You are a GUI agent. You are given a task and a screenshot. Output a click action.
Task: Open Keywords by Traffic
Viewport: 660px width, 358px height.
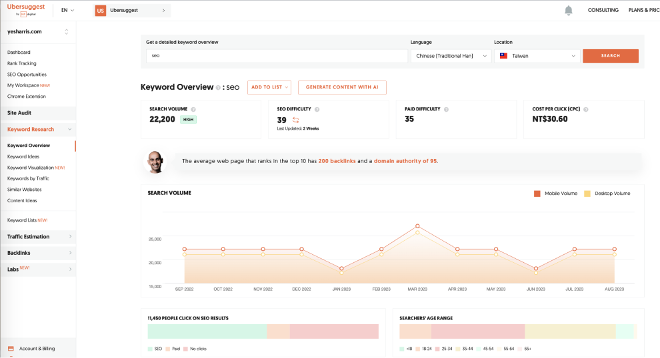click(28, 178)
